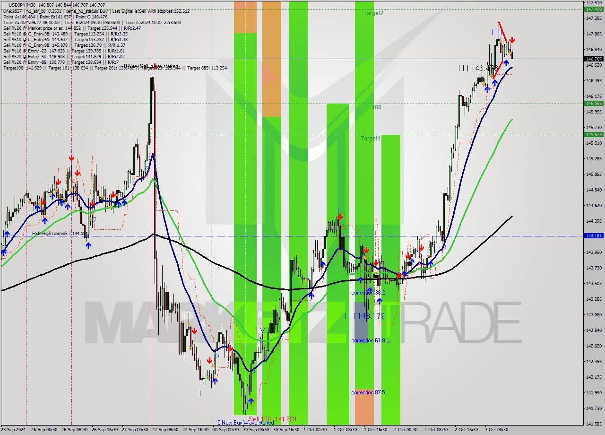Screen dimensions: 605x435
Task: Click the green 145.625 price tag
Action: 594,134
